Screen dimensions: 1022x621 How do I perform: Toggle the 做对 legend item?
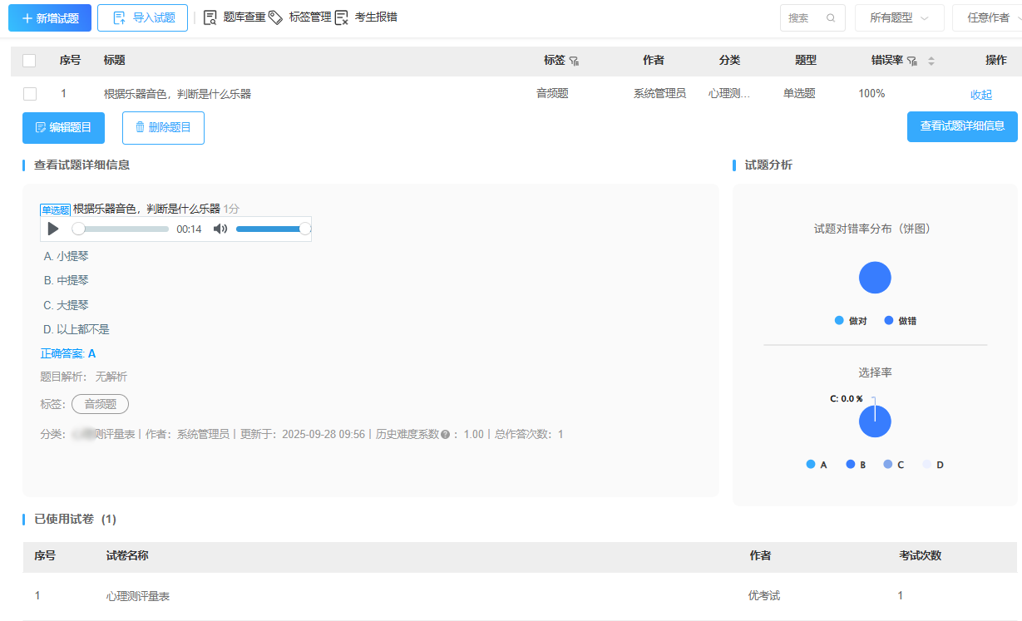[x=851, y=320]
